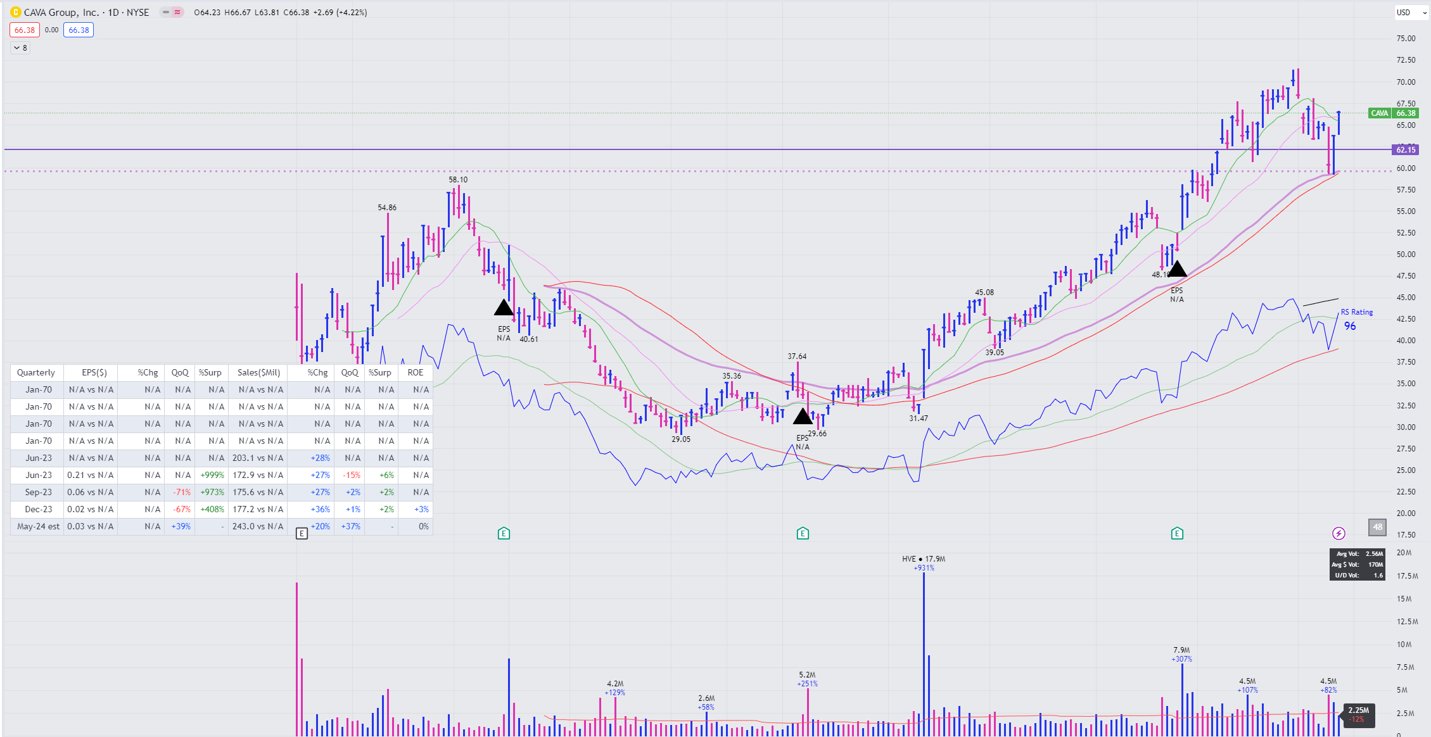Click the Sales($Mil) column header
The image size is (1431, 737).
258,372
